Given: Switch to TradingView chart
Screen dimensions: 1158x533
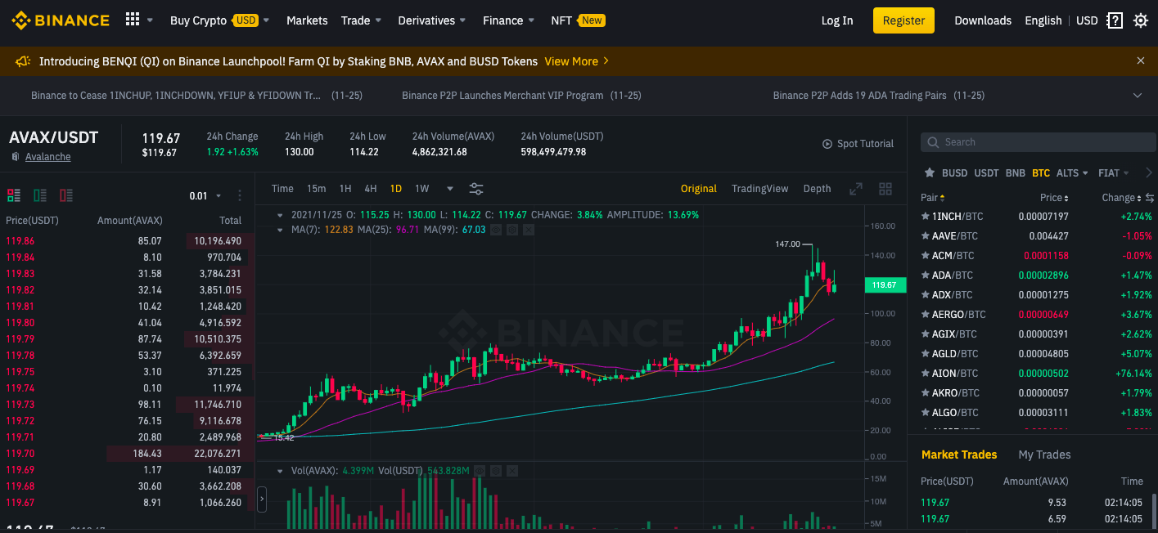Looking at the screenshot, I should tap(760, 189).
